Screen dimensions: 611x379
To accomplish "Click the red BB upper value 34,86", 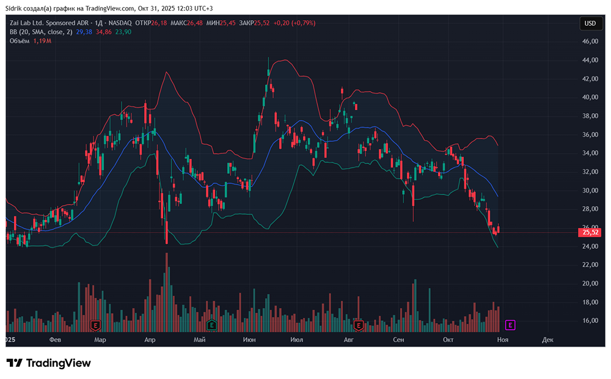I will click(104, 32).
